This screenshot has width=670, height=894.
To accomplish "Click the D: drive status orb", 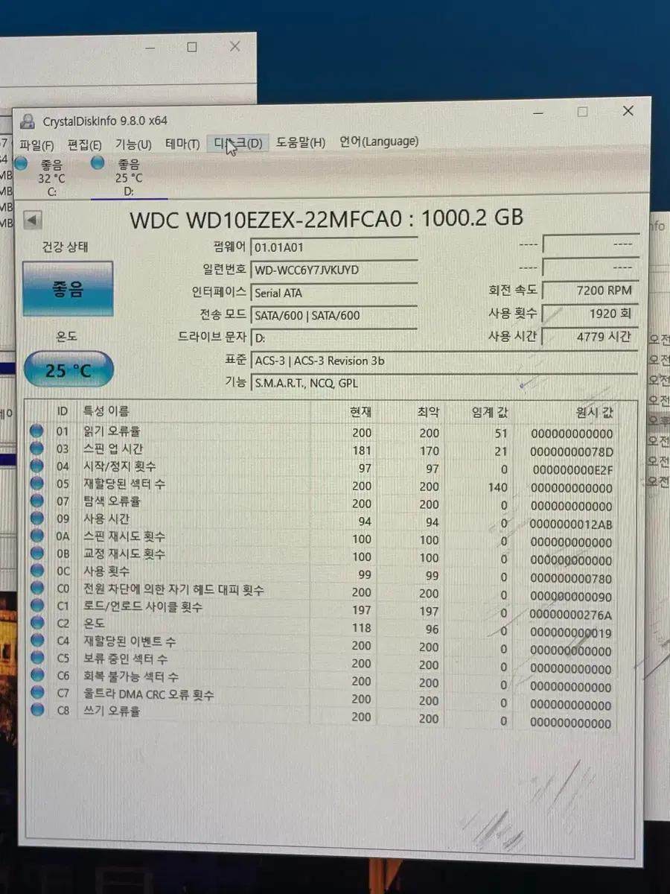I will (x=98, y=164).
